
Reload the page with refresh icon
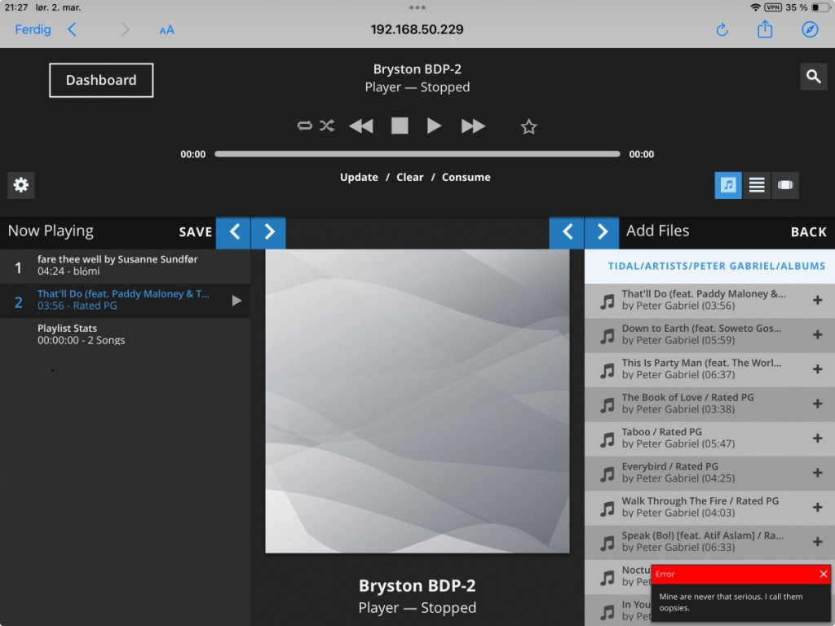click(x=722, y=30)
